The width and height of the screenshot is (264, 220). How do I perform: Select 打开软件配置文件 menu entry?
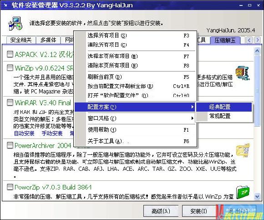click(x=135, y=95)
